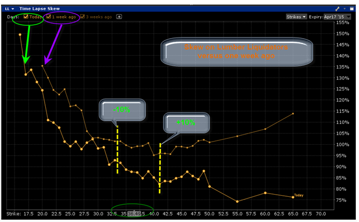Select 1 week ago point at strike 60.0
This screenshot has width=359, height=222.
[x=265, y=129]
